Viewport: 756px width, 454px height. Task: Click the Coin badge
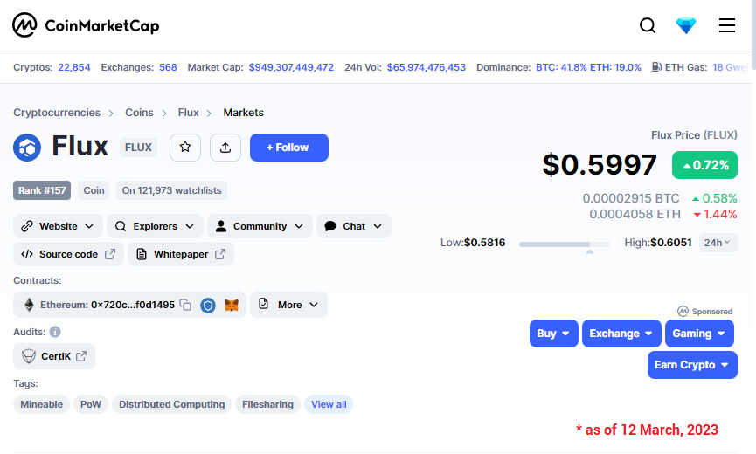[x=94, y=190]
